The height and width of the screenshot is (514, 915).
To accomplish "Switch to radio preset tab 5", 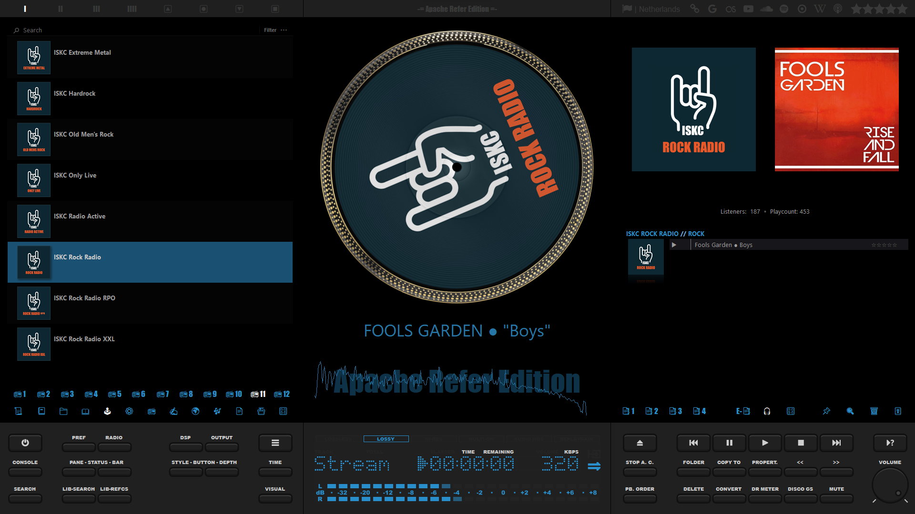I will [115, 394].
